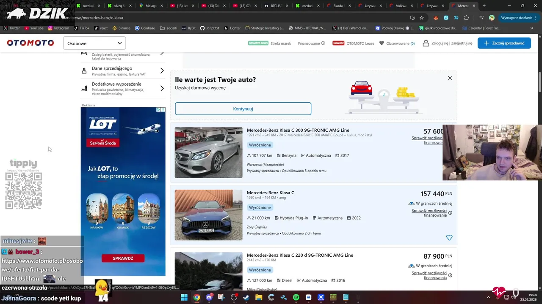Click financing link under 157 440 PLN
The image size is (542, 304).
(429, 213)
